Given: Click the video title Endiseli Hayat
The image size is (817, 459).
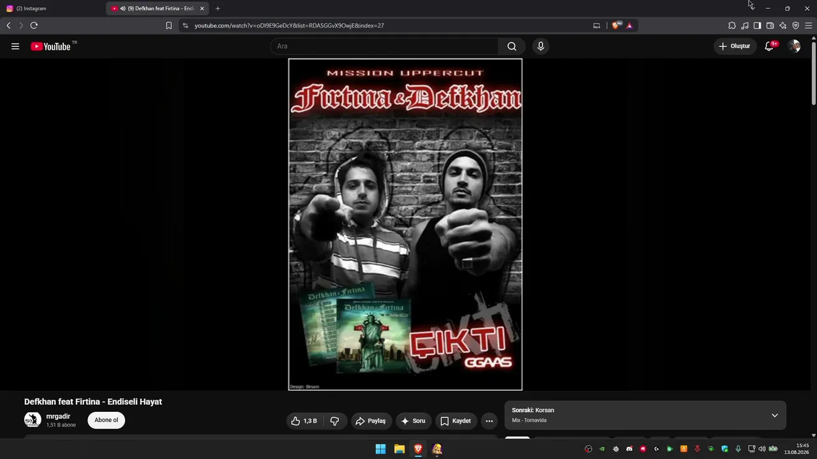Looking at the screenshot, I should tap(93, 402).
